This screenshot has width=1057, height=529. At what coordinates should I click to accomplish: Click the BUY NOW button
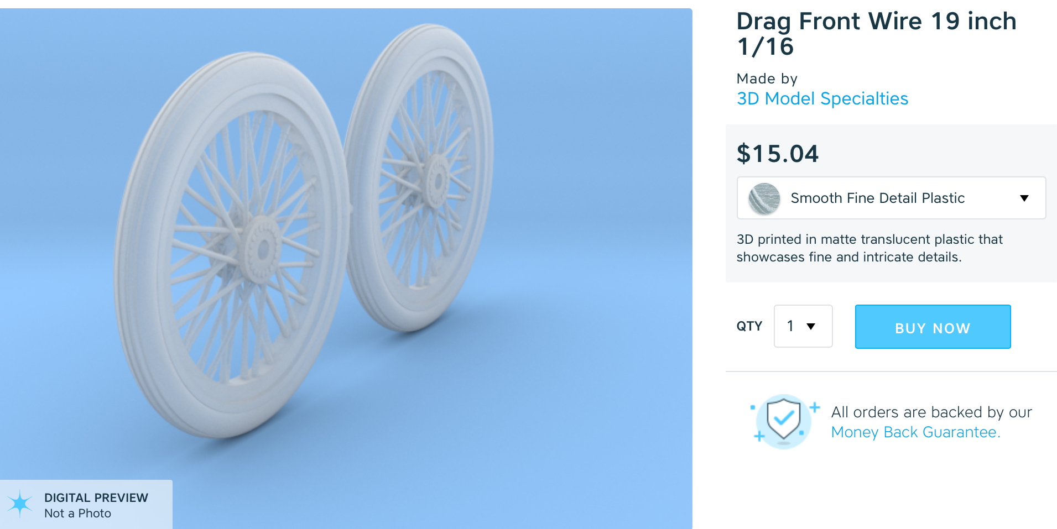[933, 327]
